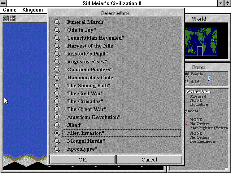Pick "The Crusades" radio option

click(x=57, y=102)
